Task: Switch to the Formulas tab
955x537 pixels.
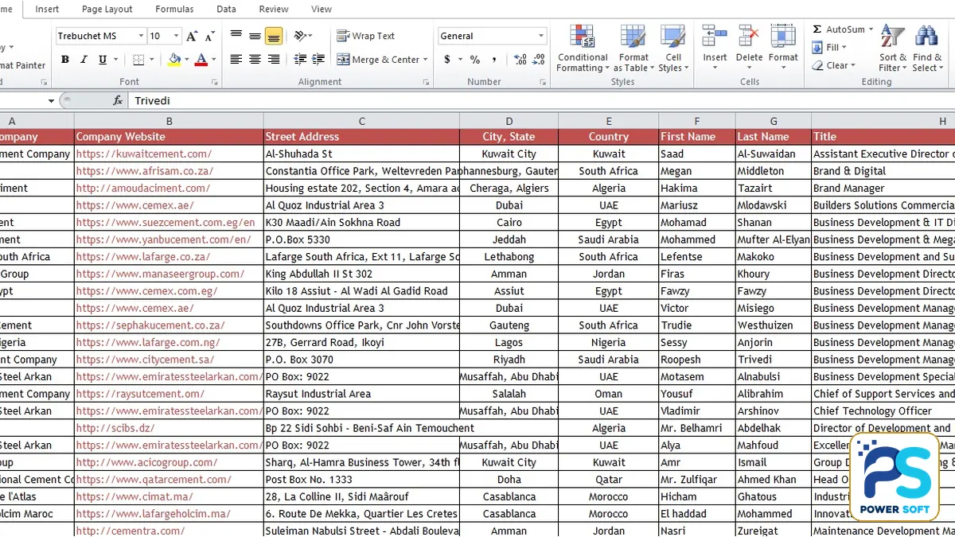Action: click(174, 10)
